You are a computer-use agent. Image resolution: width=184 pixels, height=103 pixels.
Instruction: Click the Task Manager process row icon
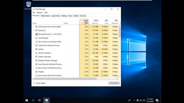37,38
